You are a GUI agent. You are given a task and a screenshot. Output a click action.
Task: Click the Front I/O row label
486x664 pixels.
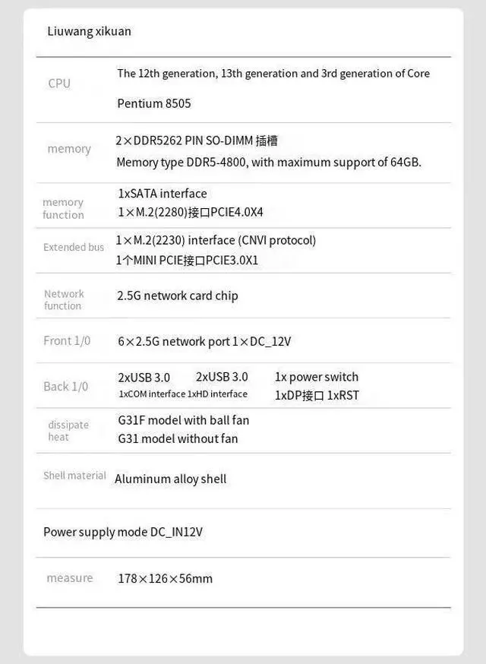pos(67,341)
